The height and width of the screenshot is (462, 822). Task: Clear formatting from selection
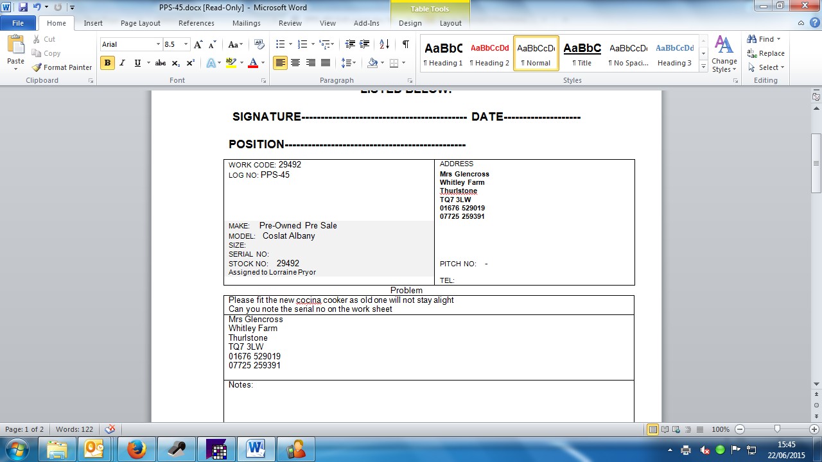pyautogui.click(x=259, y=44)
